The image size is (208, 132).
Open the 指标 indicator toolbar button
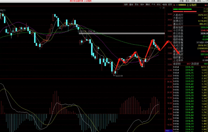126,5
